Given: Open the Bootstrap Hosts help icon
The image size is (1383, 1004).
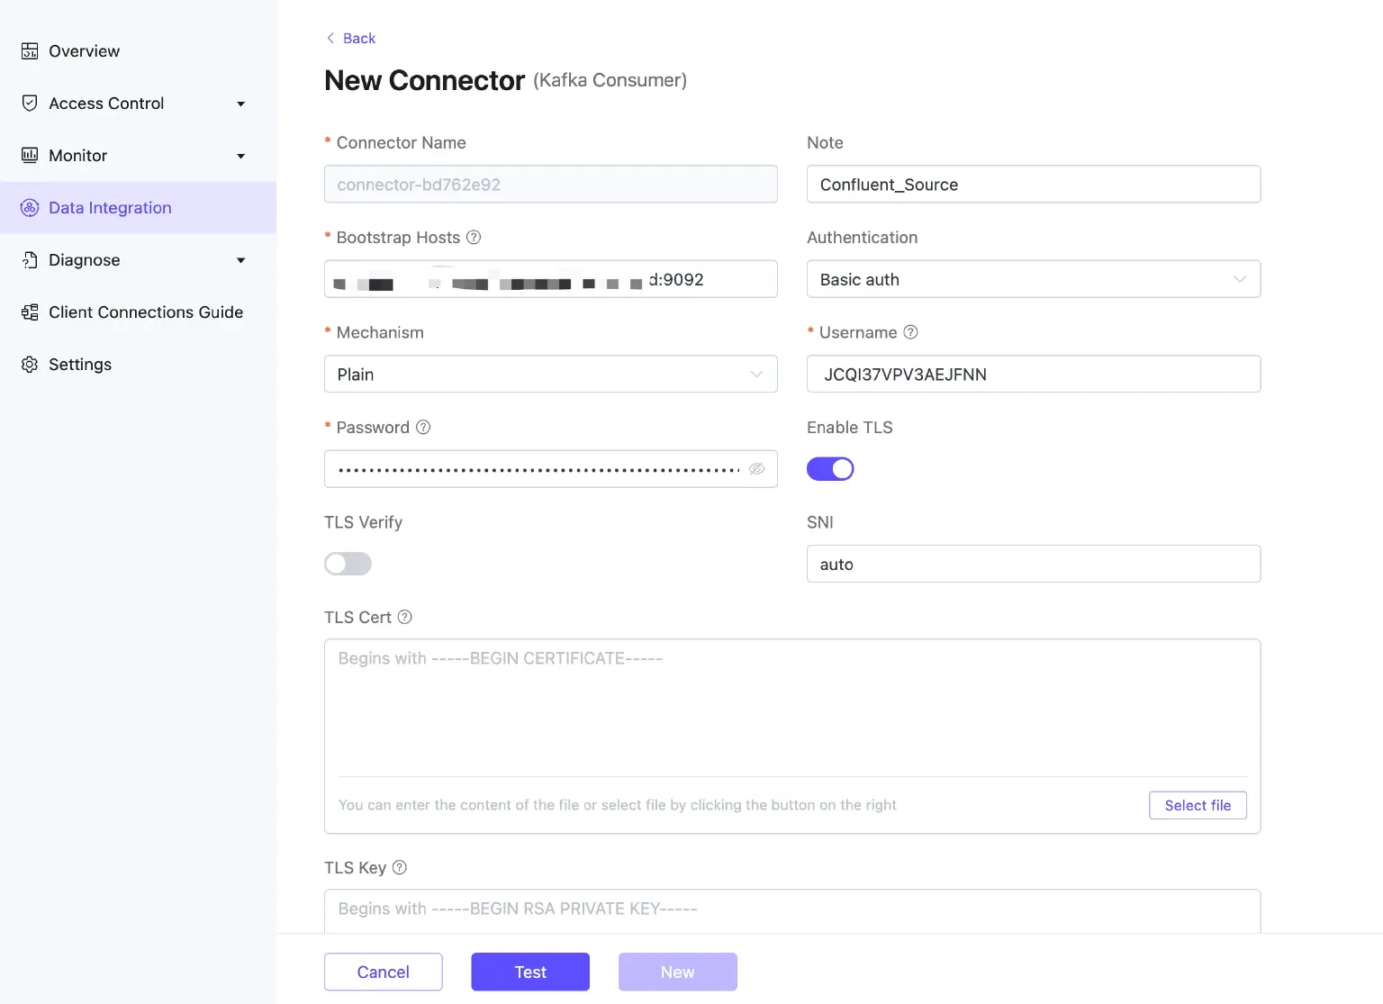Looking at the screenshot, I should click(475, 237).
